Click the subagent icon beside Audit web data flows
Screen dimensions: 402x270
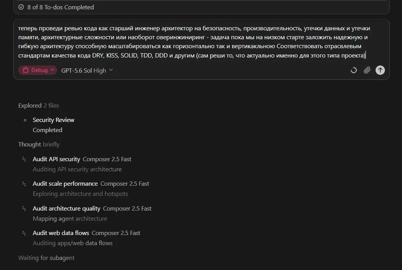[x=24, y=233]
